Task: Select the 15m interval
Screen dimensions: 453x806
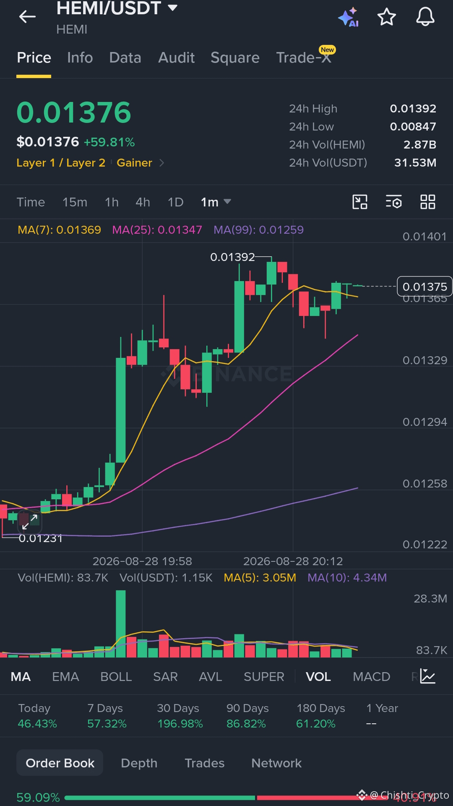Action: (75, 202)
